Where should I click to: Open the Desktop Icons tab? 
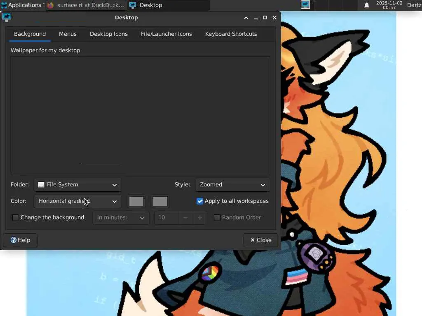coord(109,34)
